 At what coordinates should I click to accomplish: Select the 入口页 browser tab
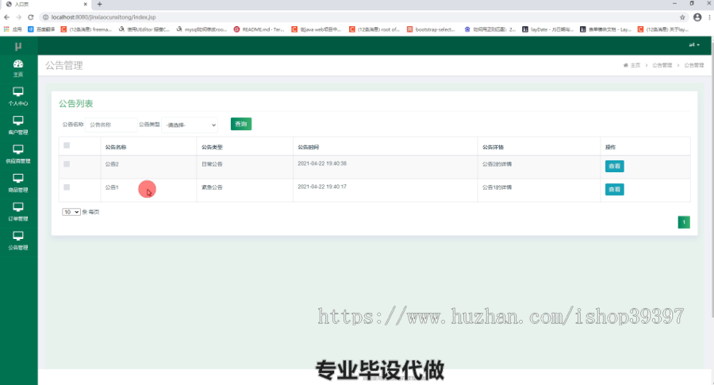tap(44, 4)
